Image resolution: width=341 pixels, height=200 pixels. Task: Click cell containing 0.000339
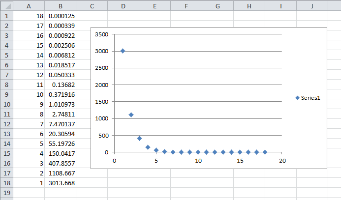(x=60, y=26)
